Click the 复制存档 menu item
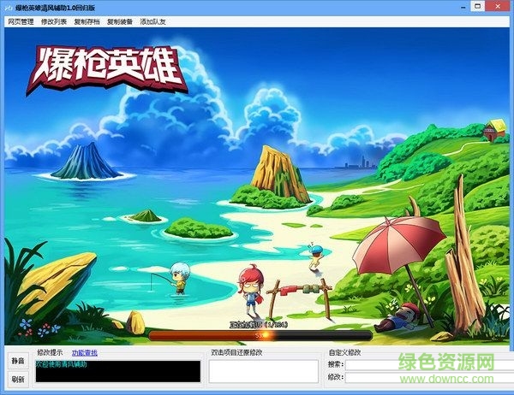The height and width of the screenshot is (395, 514). tap(89, 21)
